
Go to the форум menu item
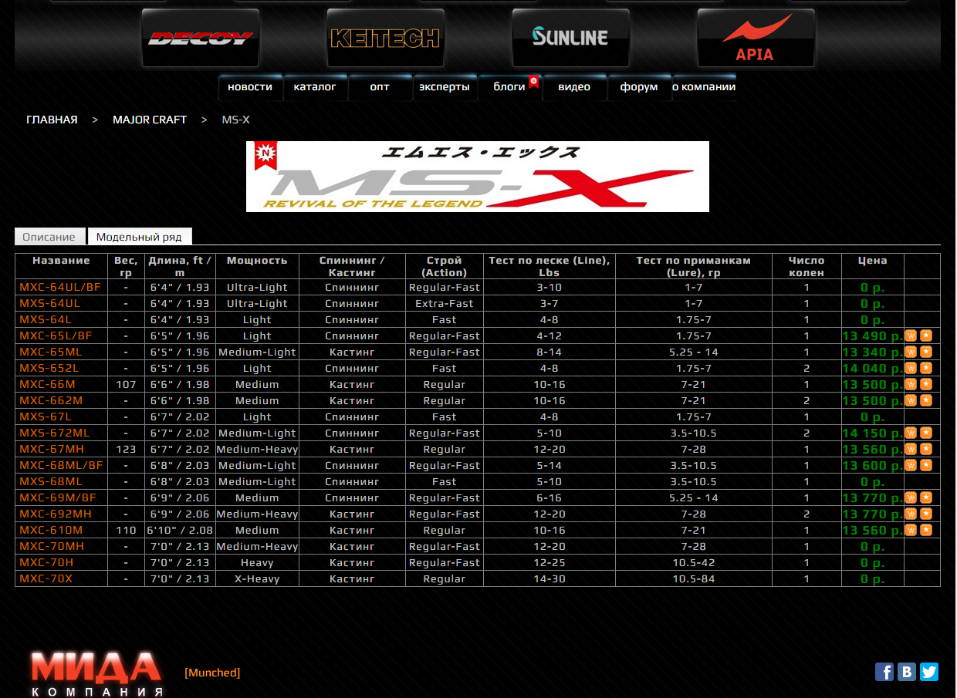[x=639, y=87]
